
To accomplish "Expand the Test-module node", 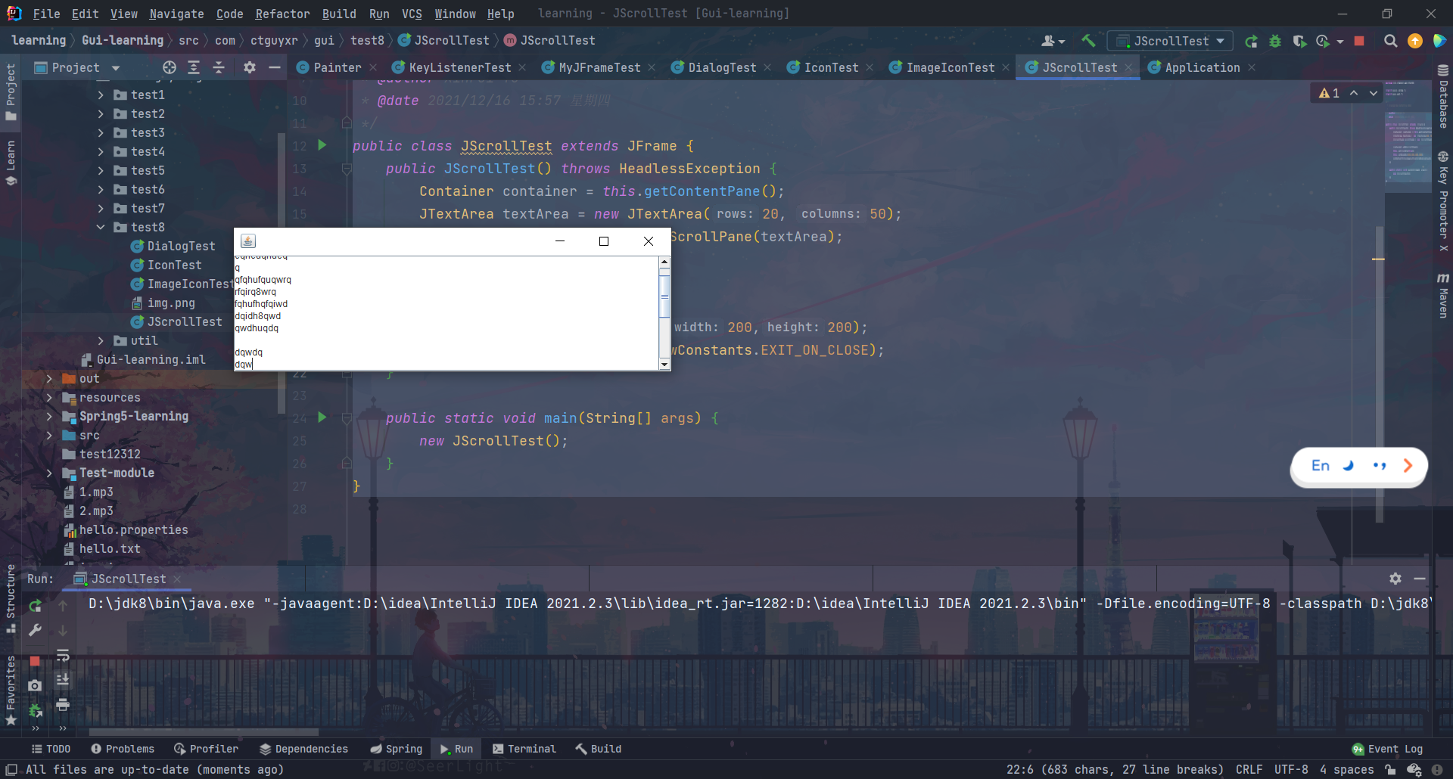I will tap(49, 473).
